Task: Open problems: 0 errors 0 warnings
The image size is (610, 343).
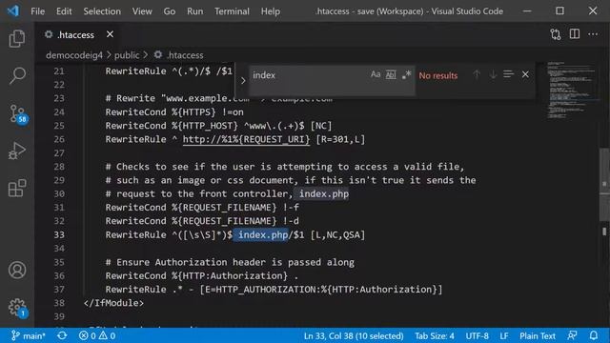Action: [97, 335]
